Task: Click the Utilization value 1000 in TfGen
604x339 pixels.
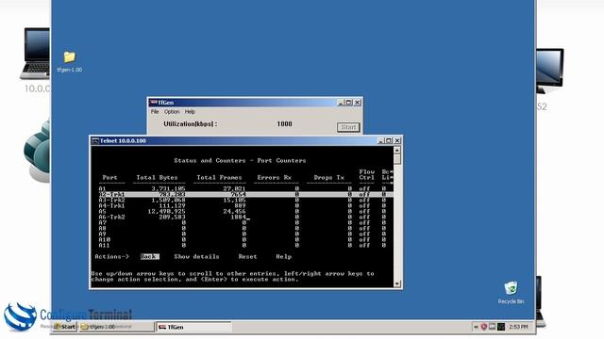Action: pyautogui.click(x=284, y=123)
